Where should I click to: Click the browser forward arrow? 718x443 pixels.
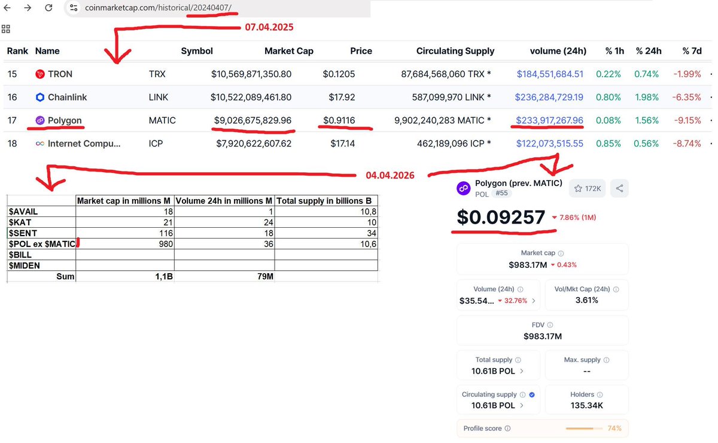28,8
